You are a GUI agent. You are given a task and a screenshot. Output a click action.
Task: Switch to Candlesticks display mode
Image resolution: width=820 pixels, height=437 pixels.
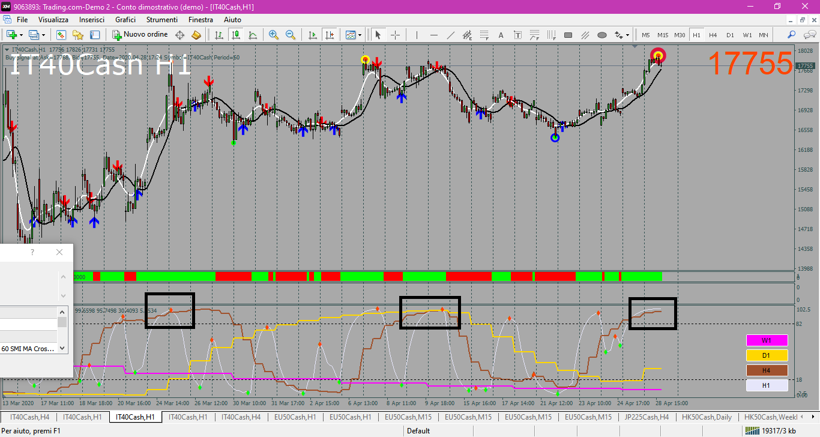coord(236,35)
